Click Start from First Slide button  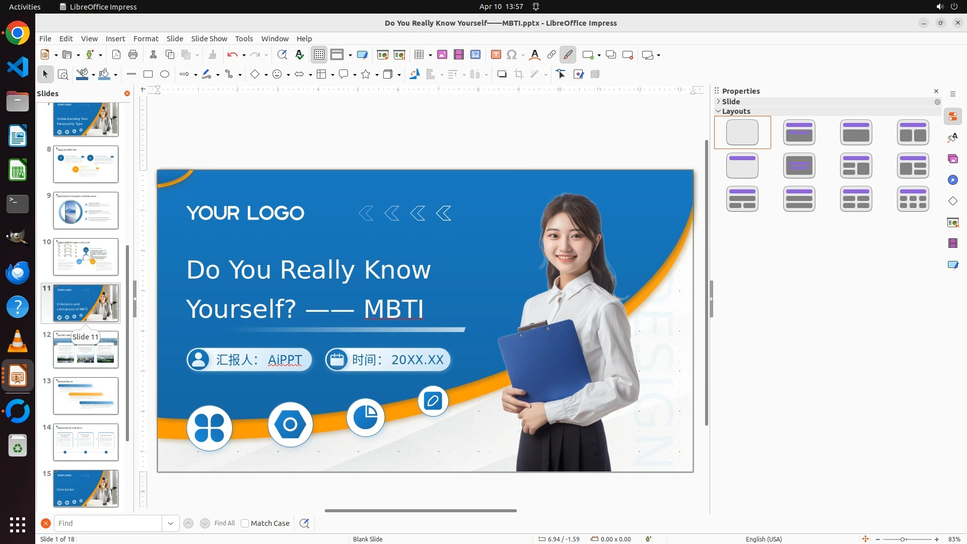pos(383,55)
